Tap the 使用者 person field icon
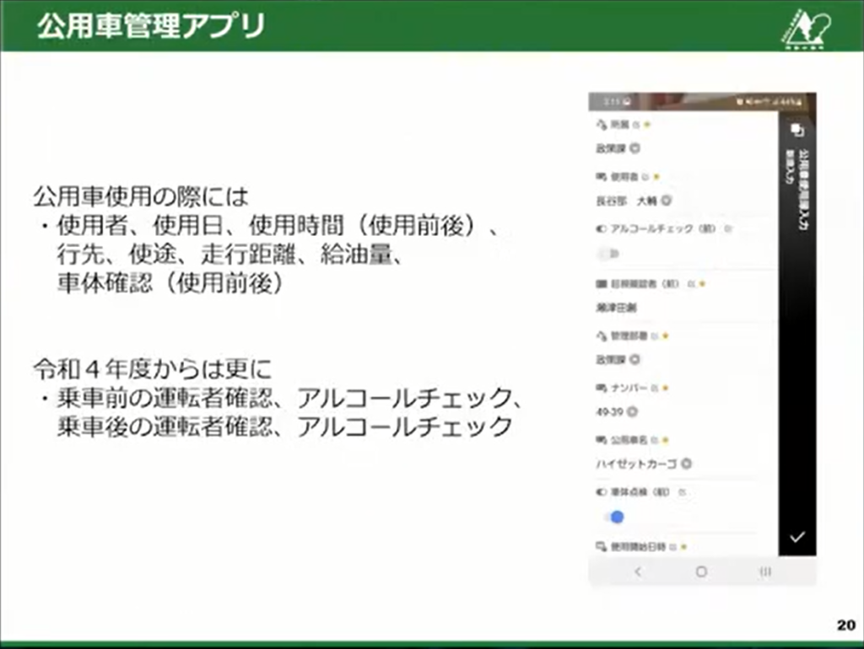Viewport: 864px width, 649px height. click(601, 177)
